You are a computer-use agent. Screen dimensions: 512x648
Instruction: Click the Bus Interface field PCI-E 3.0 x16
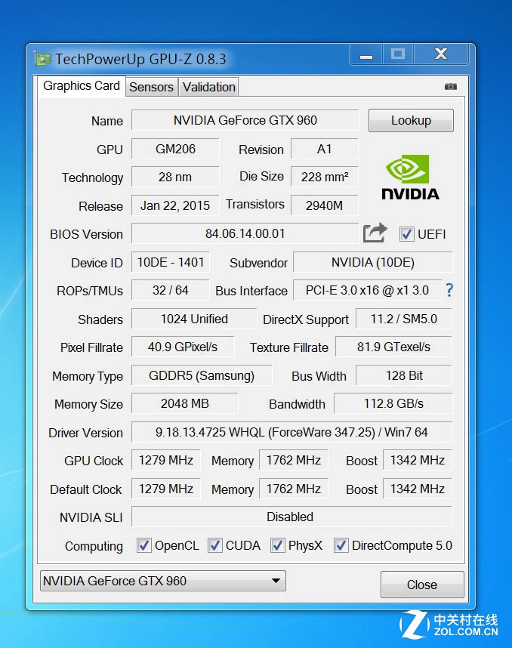367,290
